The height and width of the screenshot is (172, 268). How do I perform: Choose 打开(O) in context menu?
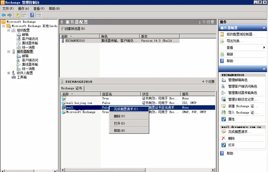pyautogui.click(x=129, y=123)
